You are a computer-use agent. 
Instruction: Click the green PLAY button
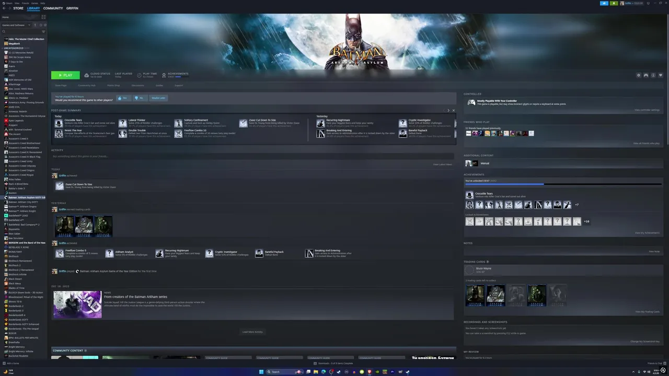(65, 75)
